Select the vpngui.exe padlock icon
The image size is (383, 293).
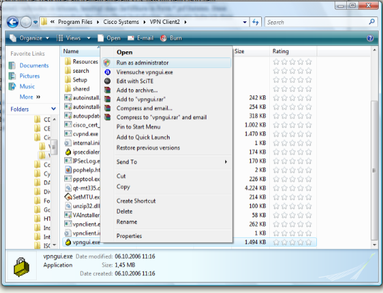tap(68, 242)
